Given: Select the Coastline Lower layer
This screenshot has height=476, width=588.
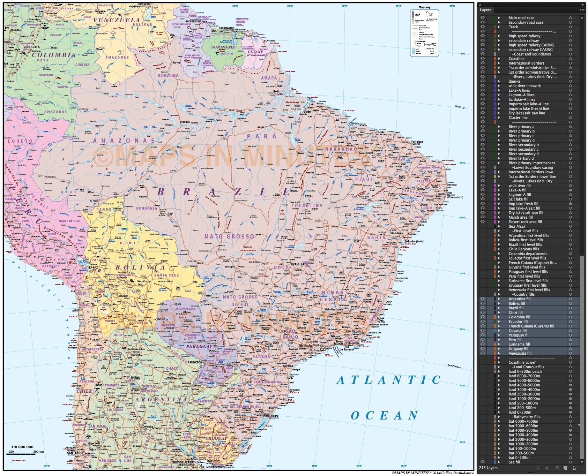Looking at the screenshot, I should pyautogui.click(x=522, y=362).
